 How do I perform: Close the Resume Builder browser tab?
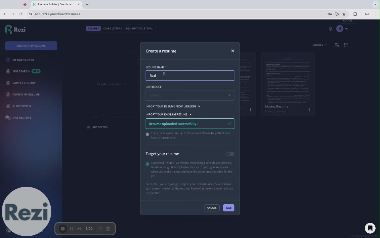pos(79,4)
